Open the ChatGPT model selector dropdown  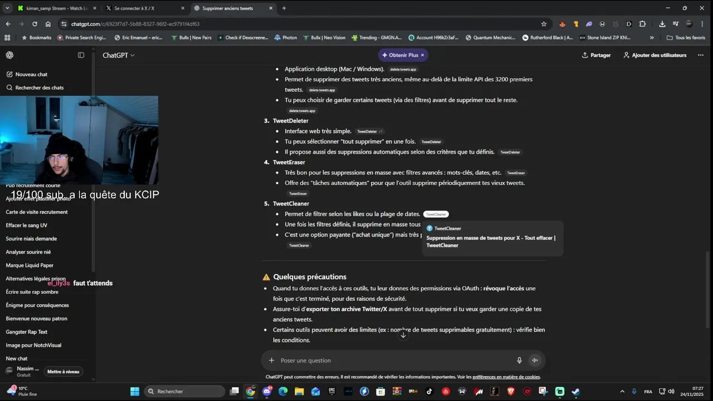click(118, 55)
